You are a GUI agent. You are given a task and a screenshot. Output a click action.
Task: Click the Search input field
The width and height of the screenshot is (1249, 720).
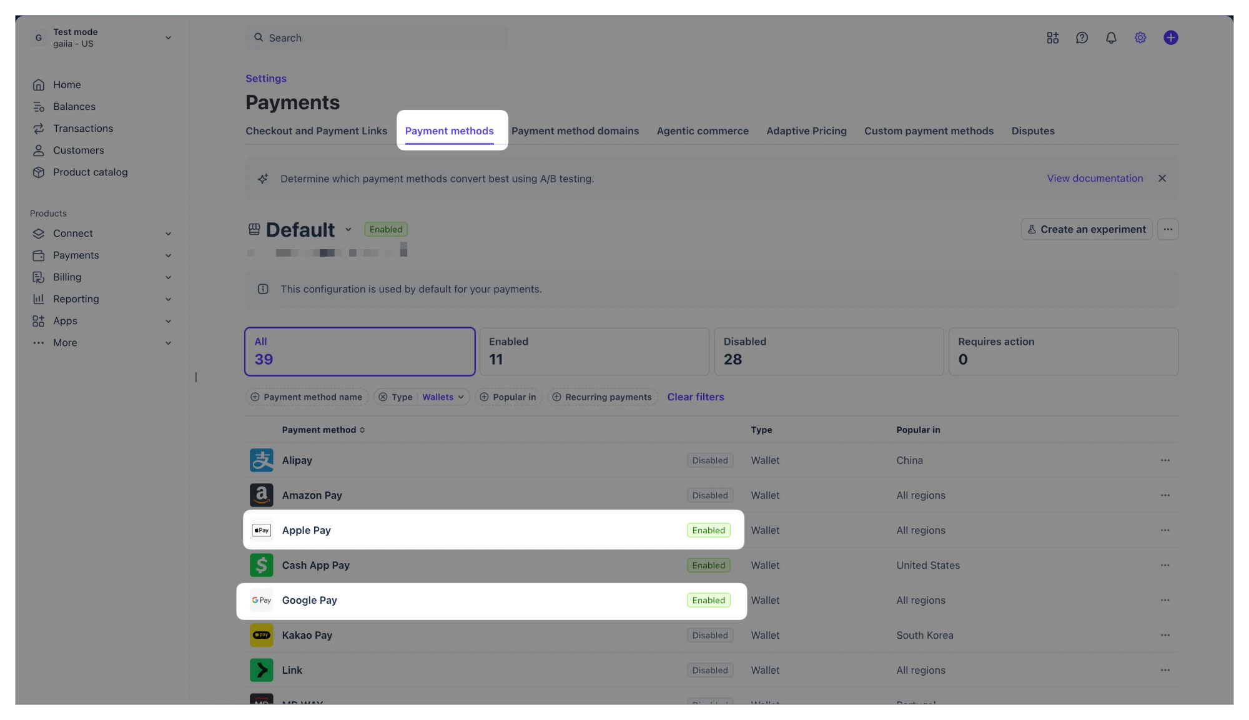[377, 38]
